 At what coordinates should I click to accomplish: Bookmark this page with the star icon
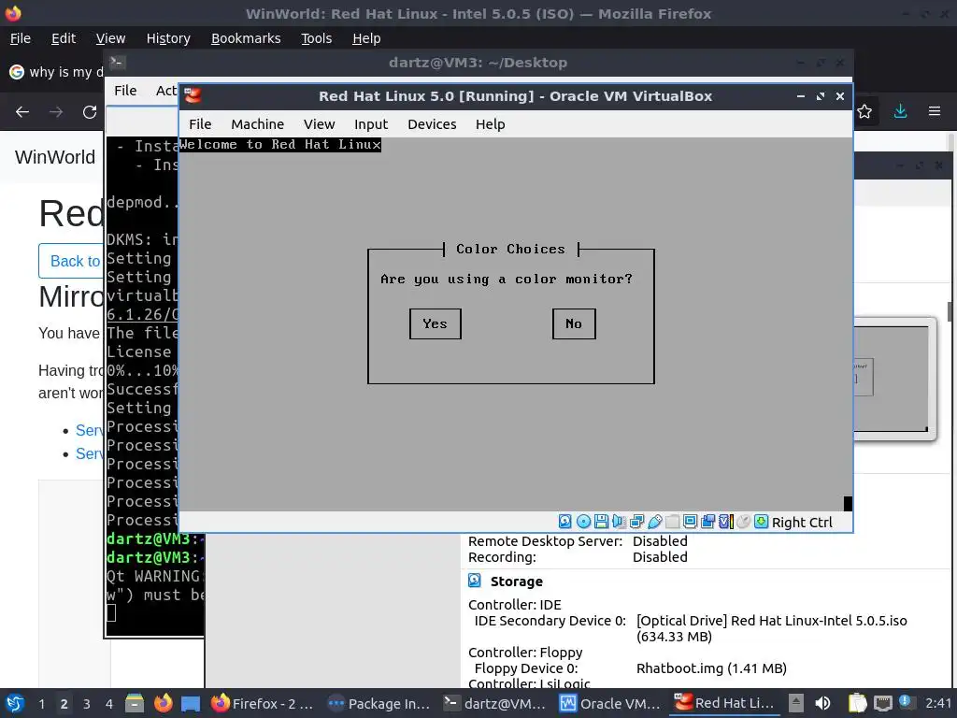(864, 112)
